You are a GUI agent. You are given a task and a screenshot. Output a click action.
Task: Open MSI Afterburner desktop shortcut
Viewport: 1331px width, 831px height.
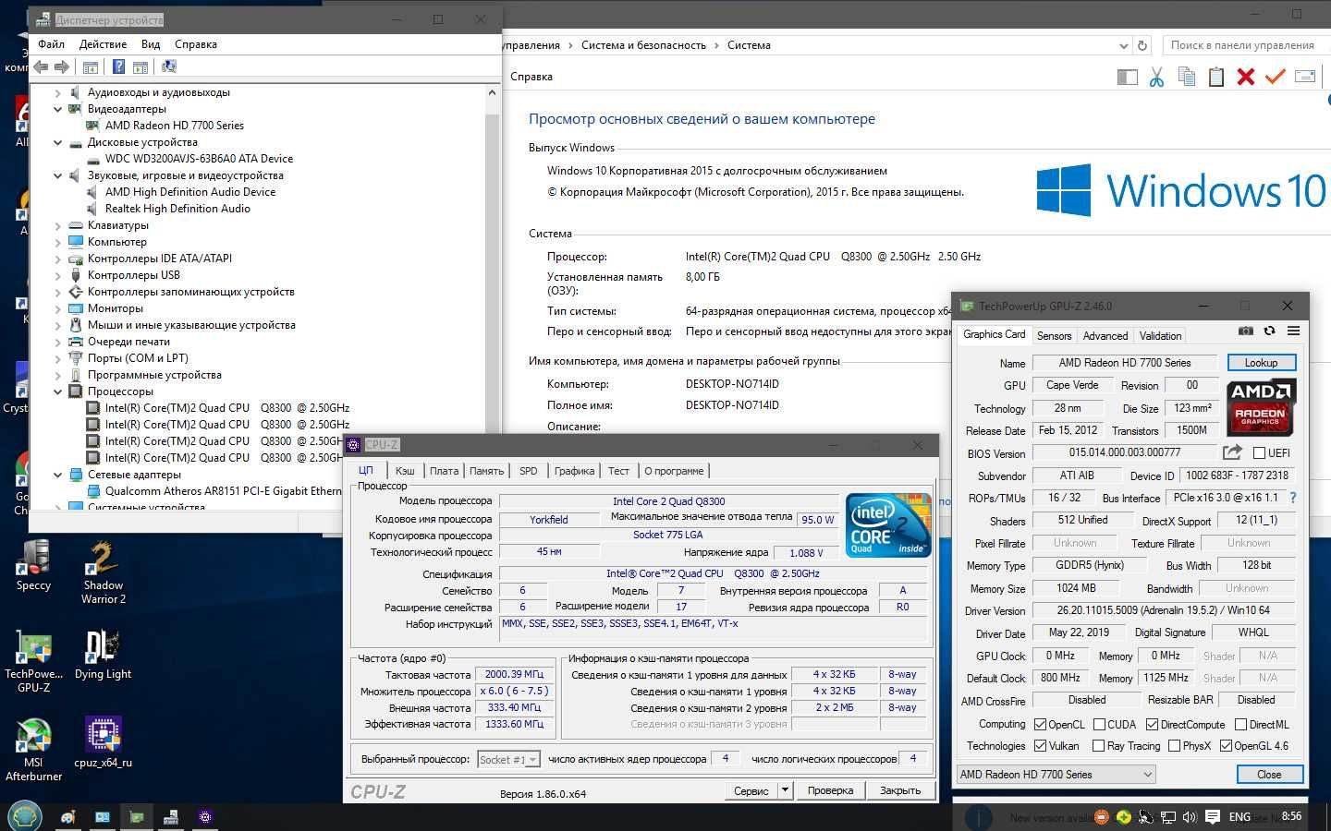pyautogui.click(x=33, y=751)
